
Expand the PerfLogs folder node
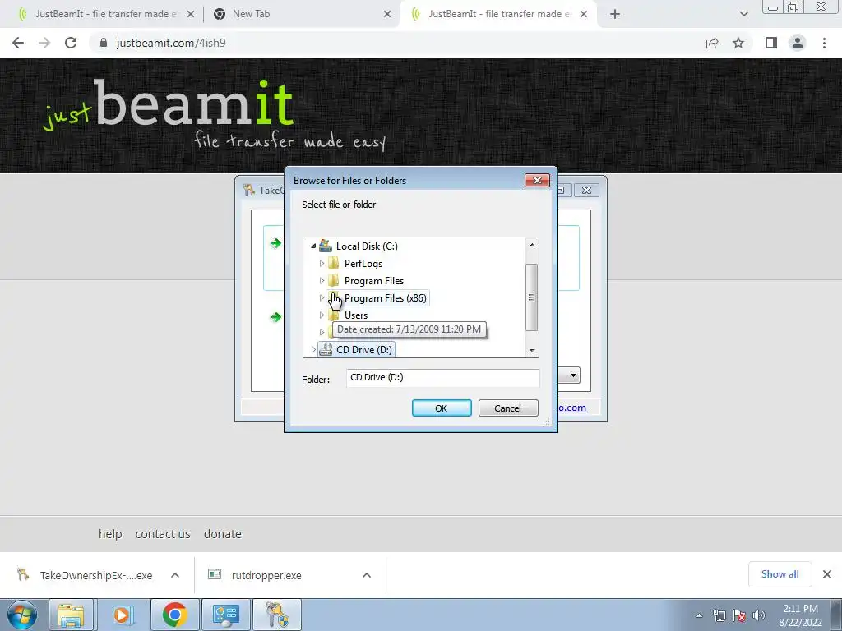322,264
